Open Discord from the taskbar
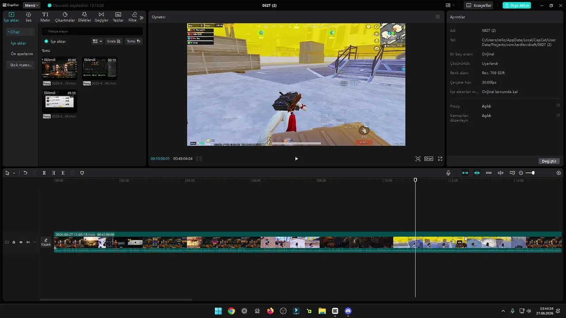This screenshot has height=318, width=566. 348,311
